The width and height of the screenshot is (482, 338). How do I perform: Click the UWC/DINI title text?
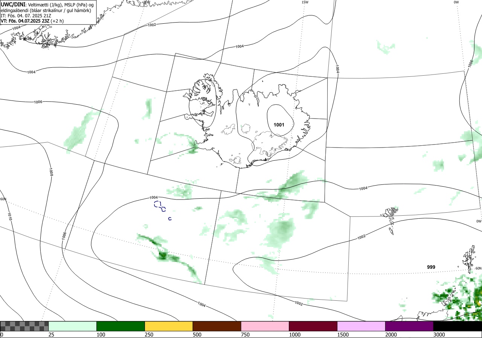pos(13,4)
